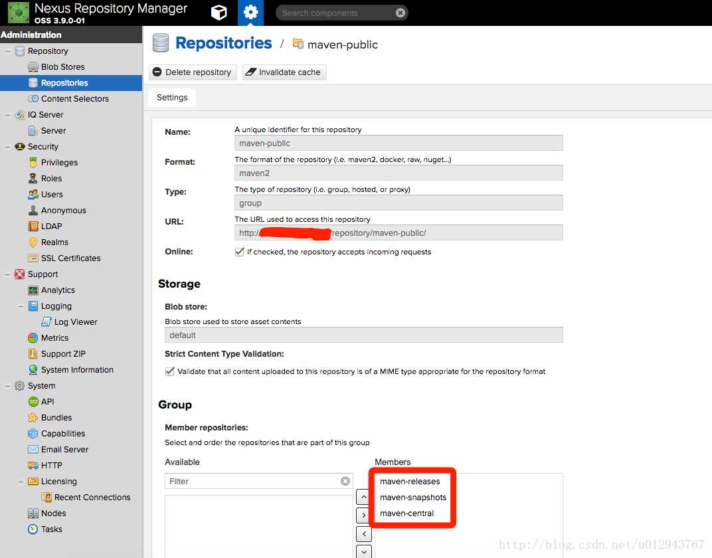This screenshot has width=712, height=558.
Task: Open the SSL Certificates icon
Action: [x=33, y=258]
